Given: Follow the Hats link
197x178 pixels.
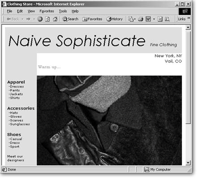Looking at the screenshot, I should click(x=13, y=113).
